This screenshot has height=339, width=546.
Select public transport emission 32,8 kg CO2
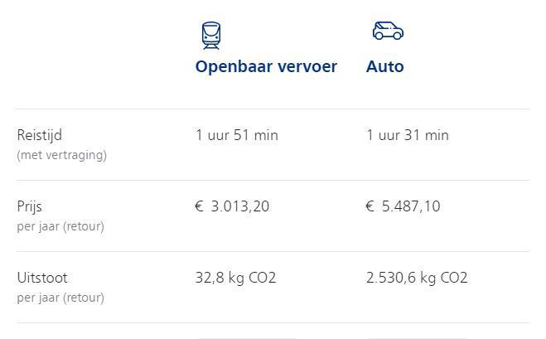[x=235, y=278]
